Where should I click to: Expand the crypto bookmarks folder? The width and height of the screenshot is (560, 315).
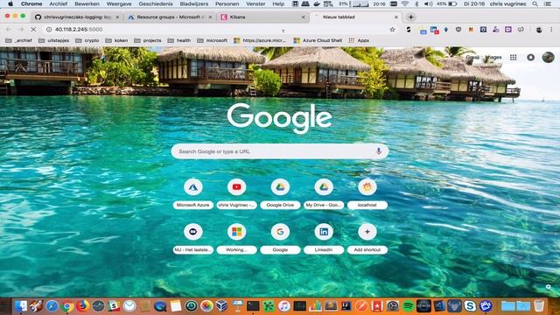pyautogui.click(x=87, y=40)
